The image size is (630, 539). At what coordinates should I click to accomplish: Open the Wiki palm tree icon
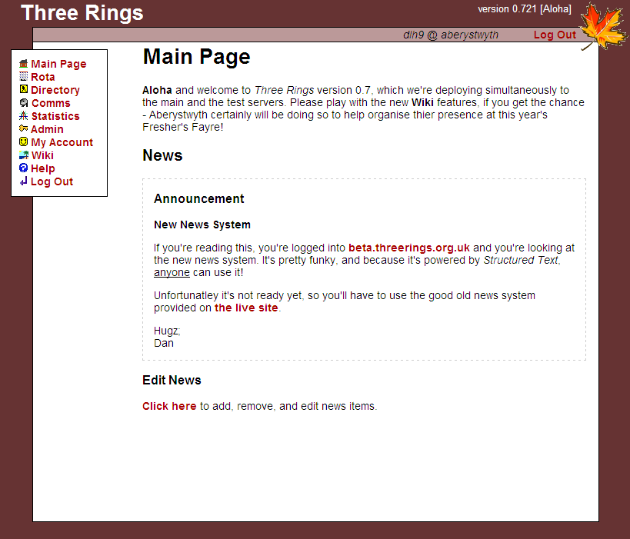(25, 155)
